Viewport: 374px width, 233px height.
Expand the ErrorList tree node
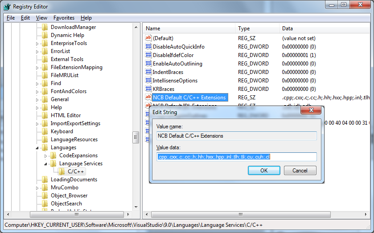coord(37,52)
